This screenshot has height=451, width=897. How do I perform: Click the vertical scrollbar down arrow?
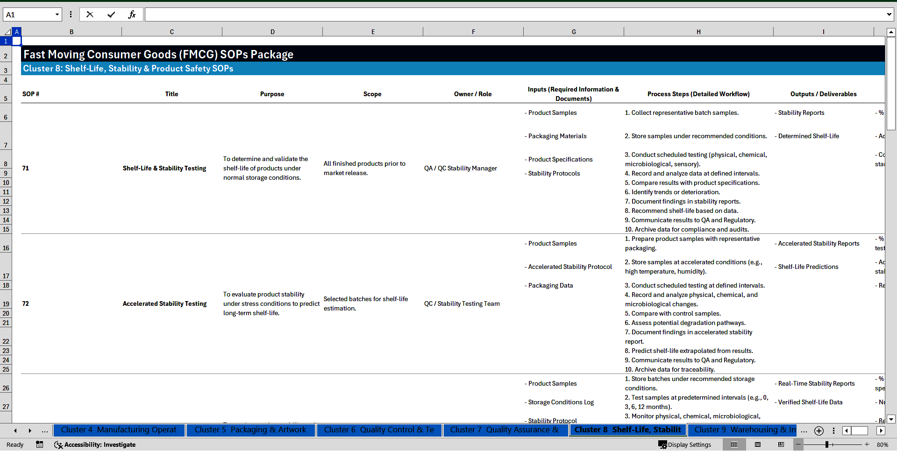click(x=891, y=419)
